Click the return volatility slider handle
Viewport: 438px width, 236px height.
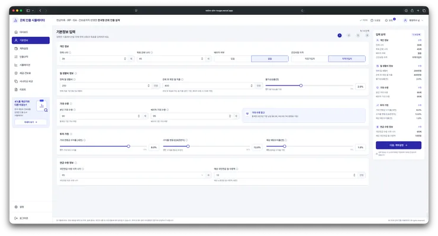pos(188,146)
